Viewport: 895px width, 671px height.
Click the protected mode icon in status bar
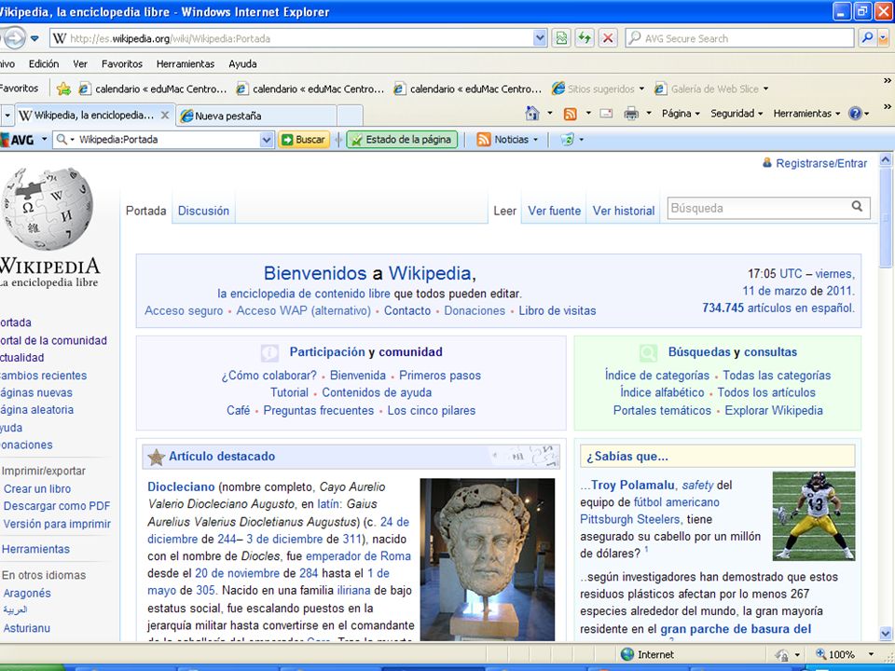coord(782,654)
